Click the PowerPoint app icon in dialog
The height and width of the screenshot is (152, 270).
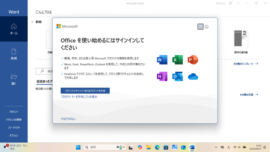(193, 60)
